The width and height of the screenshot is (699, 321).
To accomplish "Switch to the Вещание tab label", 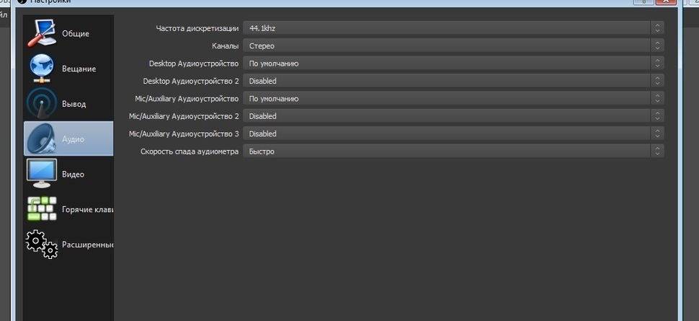I will click(79, 69).
